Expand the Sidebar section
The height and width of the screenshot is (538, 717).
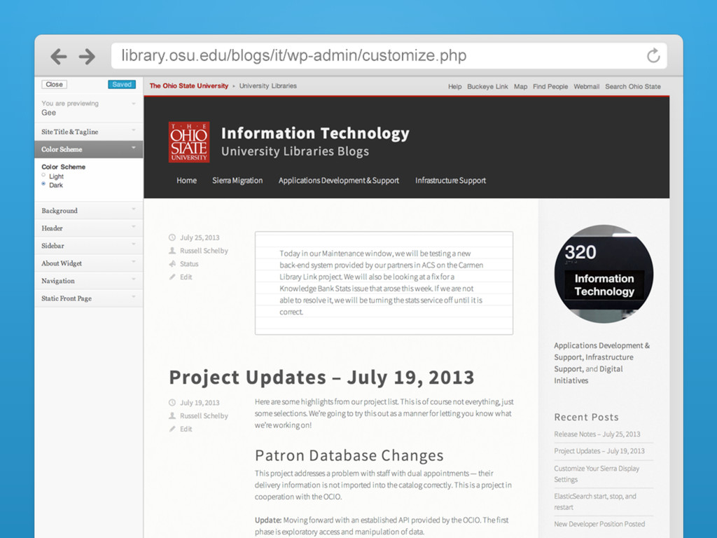coord(89,246)
